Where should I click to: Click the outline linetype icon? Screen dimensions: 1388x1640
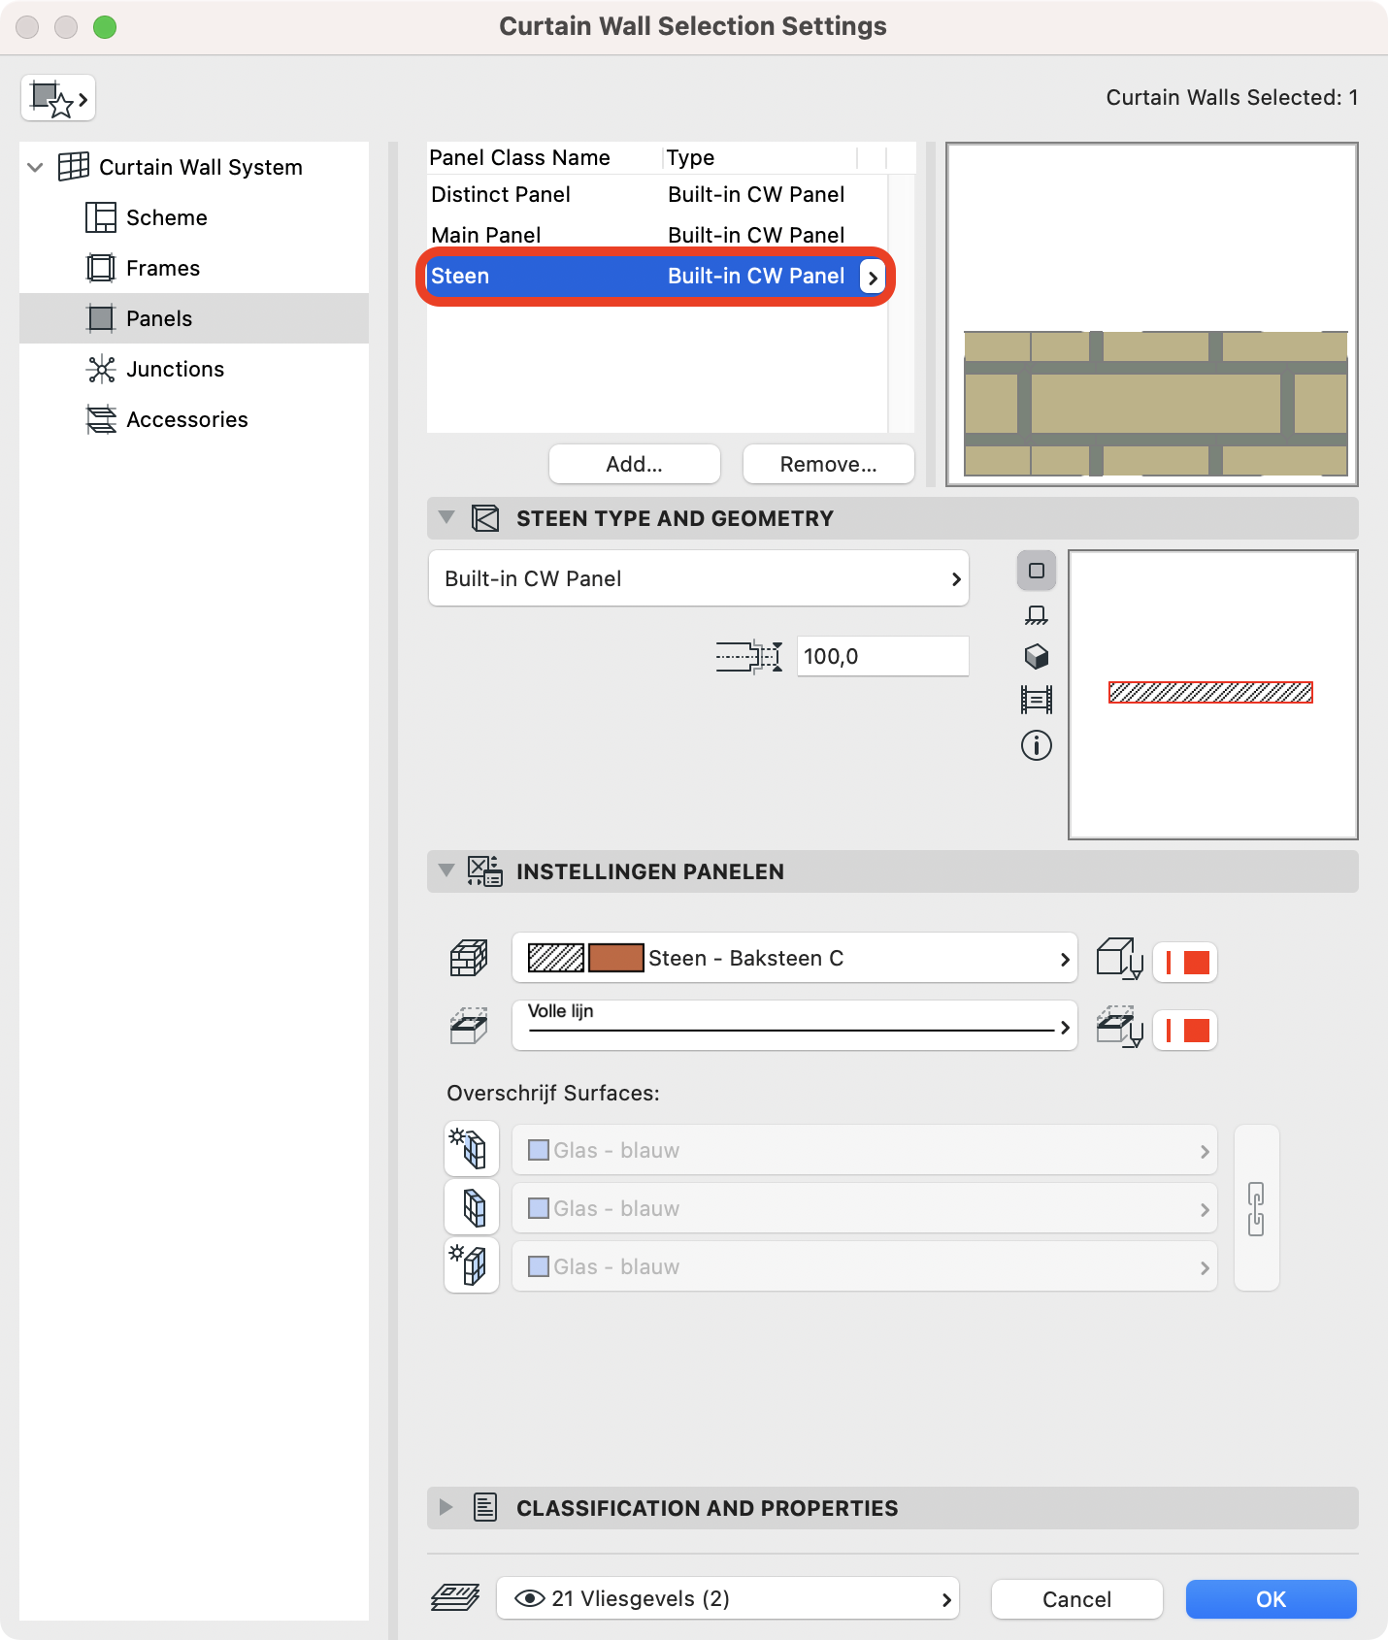pos(469,1026)
